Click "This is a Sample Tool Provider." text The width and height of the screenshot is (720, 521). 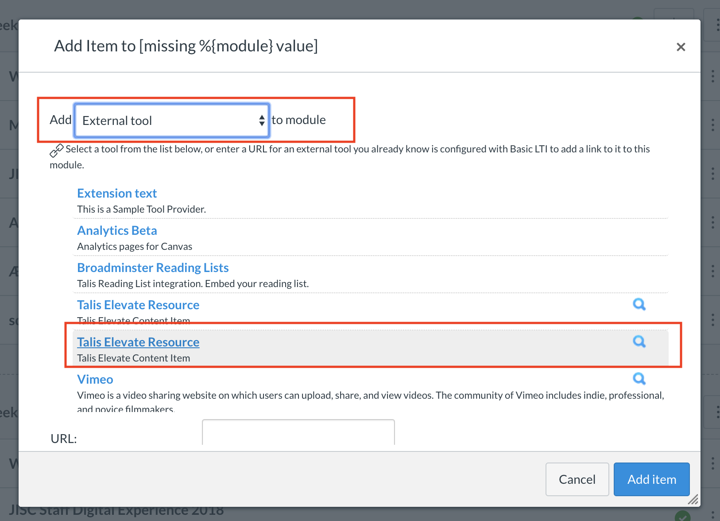point(142,209)
